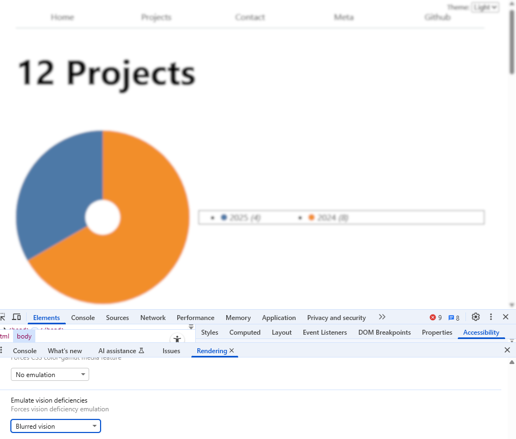Switch to the Network tab
Screen dimensions: 516x439
click(x=153, y=318)
